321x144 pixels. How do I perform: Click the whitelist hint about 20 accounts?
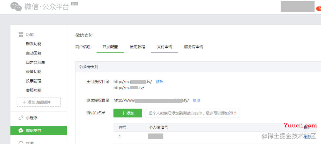[x=193, y=113]
